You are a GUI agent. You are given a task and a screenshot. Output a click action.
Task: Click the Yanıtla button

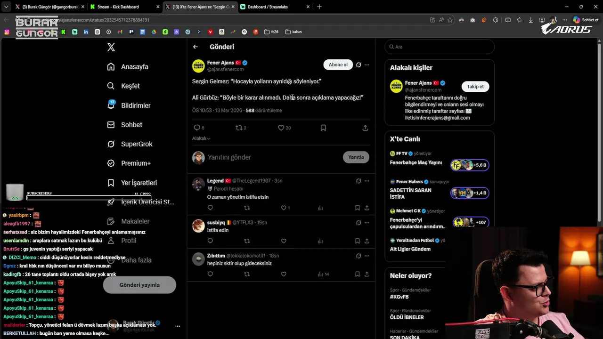pyautogui.click(x=356, y=157)
